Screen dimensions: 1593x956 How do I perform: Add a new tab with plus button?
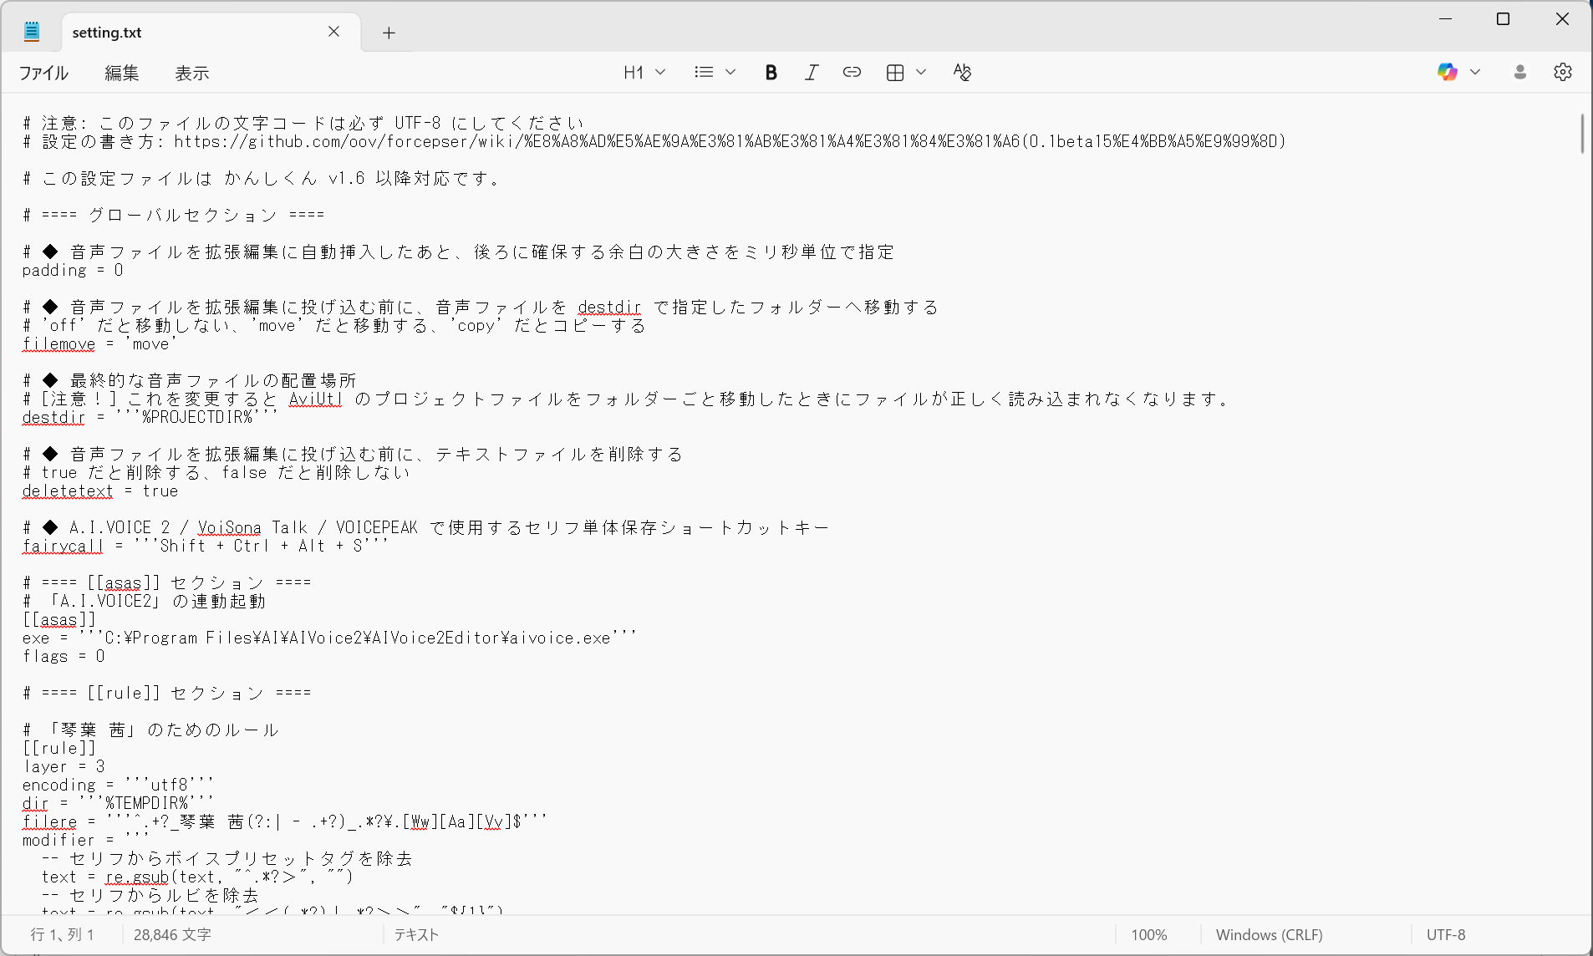[x=389, y=33]
